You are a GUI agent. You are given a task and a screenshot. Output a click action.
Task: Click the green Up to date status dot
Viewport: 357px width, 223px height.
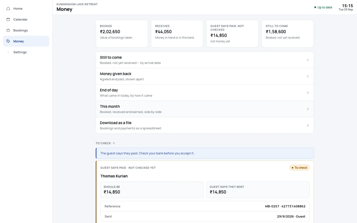point(315,7)
